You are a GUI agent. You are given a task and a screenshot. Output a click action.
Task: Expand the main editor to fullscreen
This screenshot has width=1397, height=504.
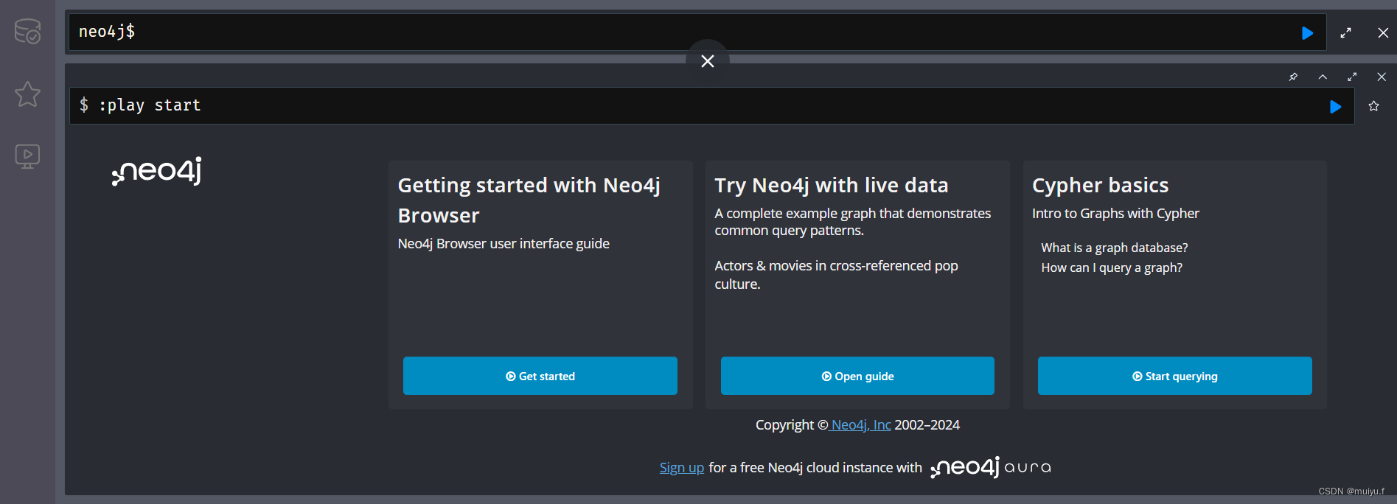coord(1345,33)
